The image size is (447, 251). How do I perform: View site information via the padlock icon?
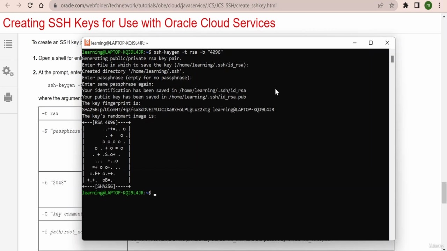click(x=55, y=6)
